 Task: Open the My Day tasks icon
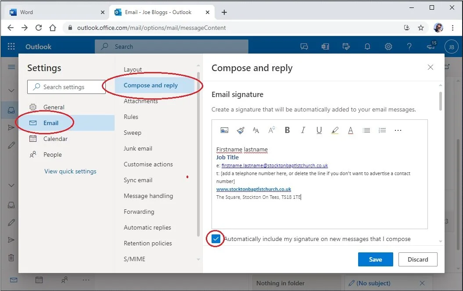pyautogui.click(x=346, y=47)
